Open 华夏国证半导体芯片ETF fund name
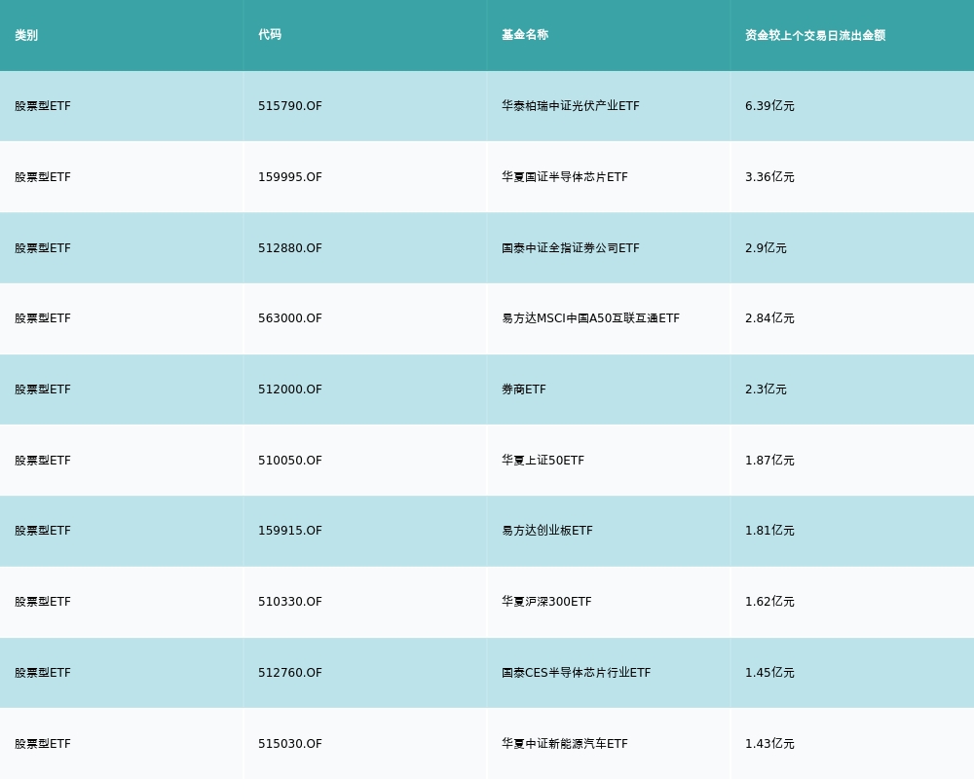974x779 pixels. pos(565,177)
